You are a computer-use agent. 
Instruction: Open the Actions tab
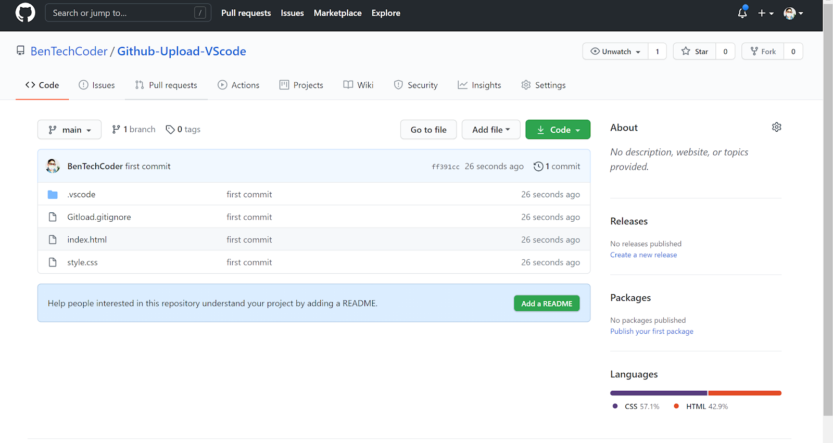click(x=238, y=85)
